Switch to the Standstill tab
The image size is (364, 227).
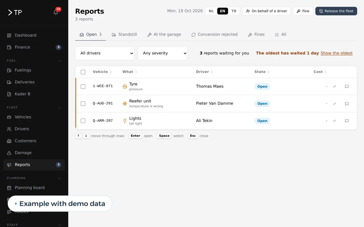124,35
